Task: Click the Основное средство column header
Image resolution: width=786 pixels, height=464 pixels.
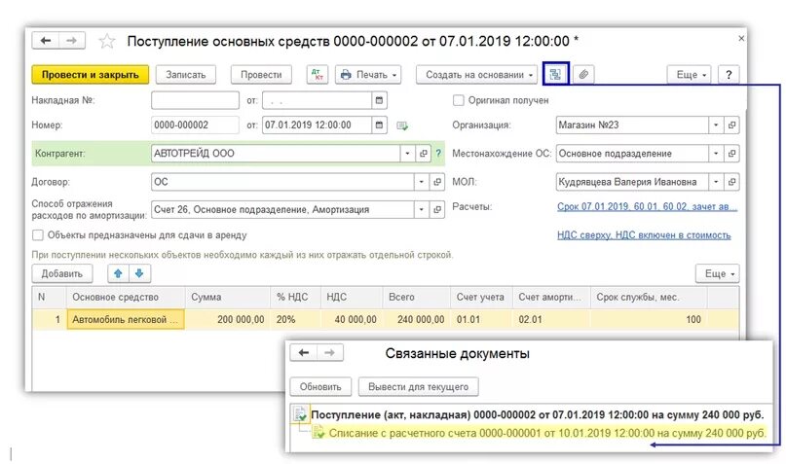Action: coord(126,298)
